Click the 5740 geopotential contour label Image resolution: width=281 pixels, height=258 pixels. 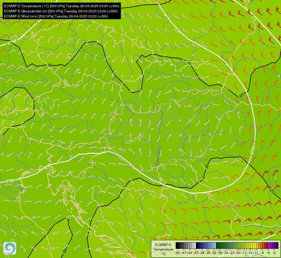click(x=12, y=42)
